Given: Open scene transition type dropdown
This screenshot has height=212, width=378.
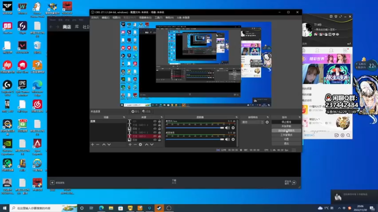Looking at the screenshot, I should [x=253, y=122].
